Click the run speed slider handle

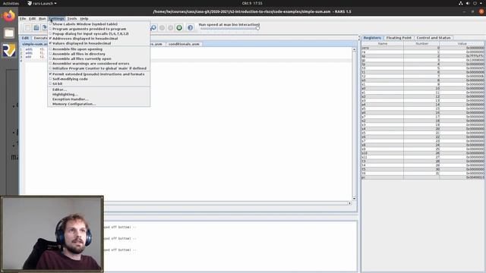coord(257,29)
